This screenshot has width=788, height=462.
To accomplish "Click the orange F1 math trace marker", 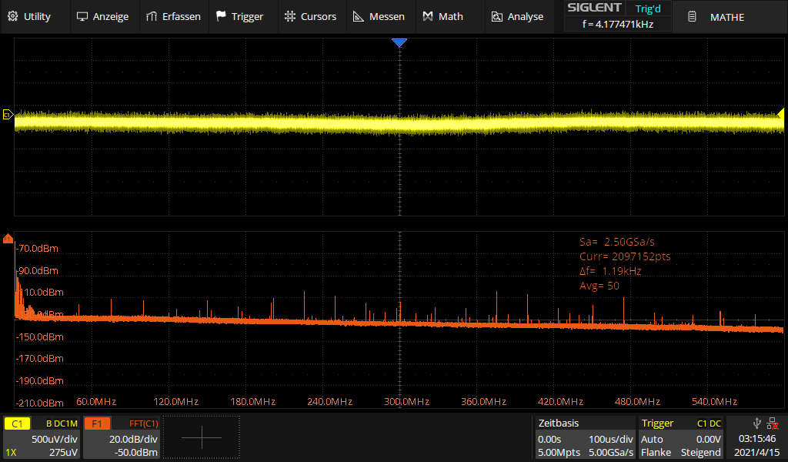I will tap(8, 239).
